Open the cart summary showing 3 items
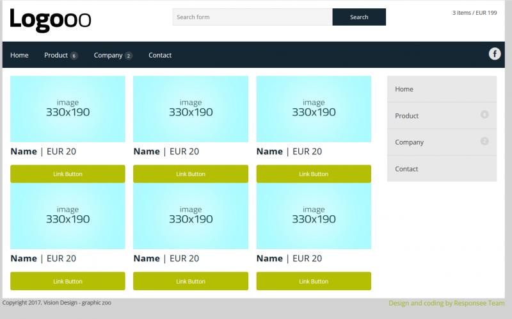 pos(474,13)
